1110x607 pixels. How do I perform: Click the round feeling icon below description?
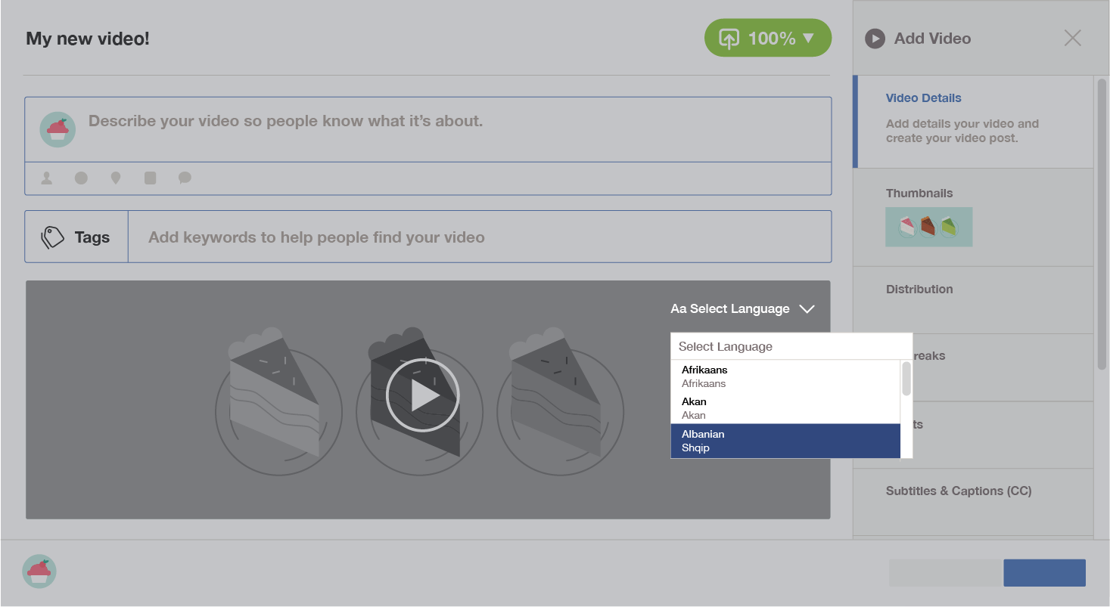tap(81, 178)
